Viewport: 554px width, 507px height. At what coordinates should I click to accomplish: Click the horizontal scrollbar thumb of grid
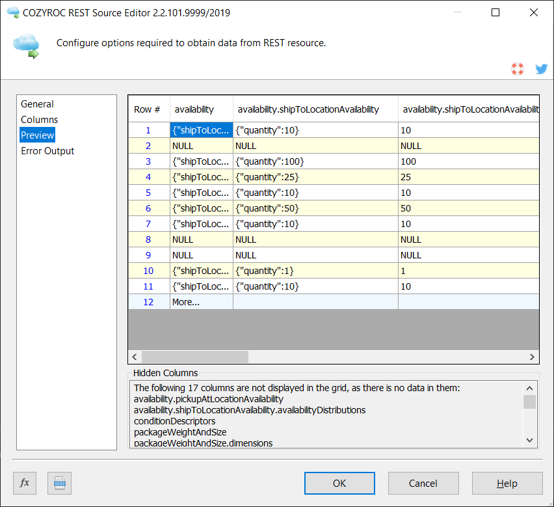coord(195,357)
